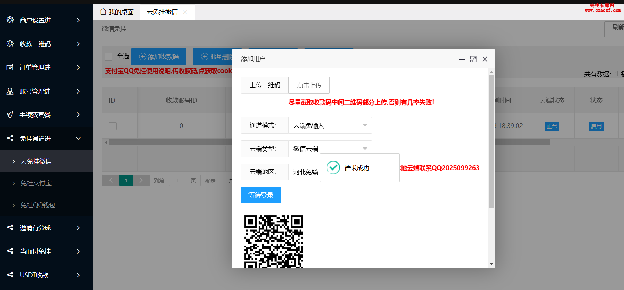Expand the USDT收款 sidebar menu chevron
Screen dimensions: 624x290
78,275
